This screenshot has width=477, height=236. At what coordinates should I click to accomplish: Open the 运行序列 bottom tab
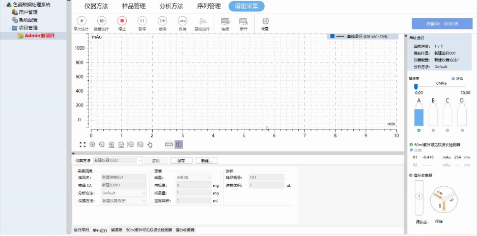click(x=81, y=230)
